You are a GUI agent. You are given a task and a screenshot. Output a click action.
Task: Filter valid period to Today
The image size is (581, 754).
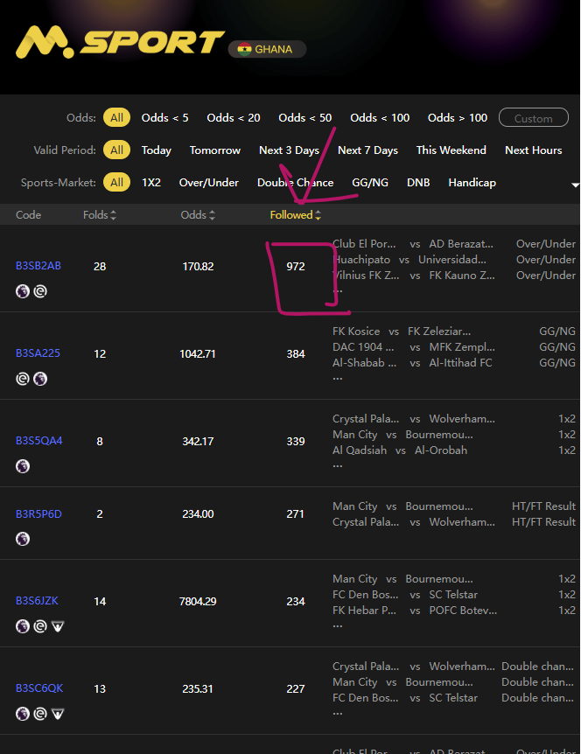pyautogui.click(x=157, y=150)
